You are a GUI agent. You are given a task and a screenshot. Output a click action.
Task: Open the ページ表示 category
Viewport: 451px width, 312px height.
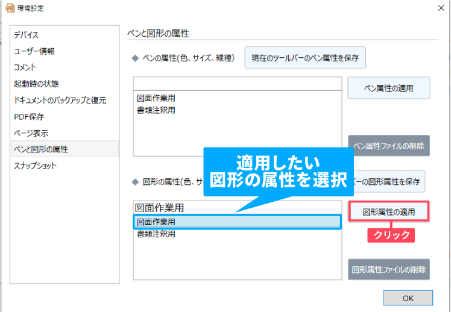click(x=31, y=133)
